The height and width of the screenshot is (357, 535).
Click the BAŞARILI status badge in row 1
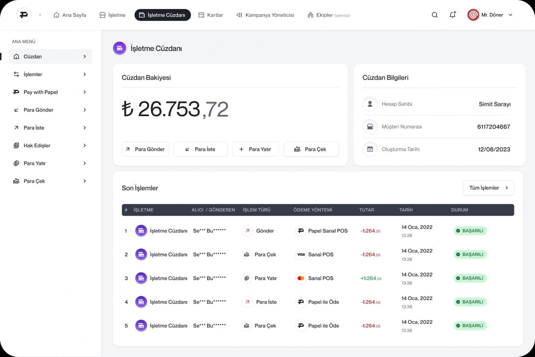pos(470,231)
